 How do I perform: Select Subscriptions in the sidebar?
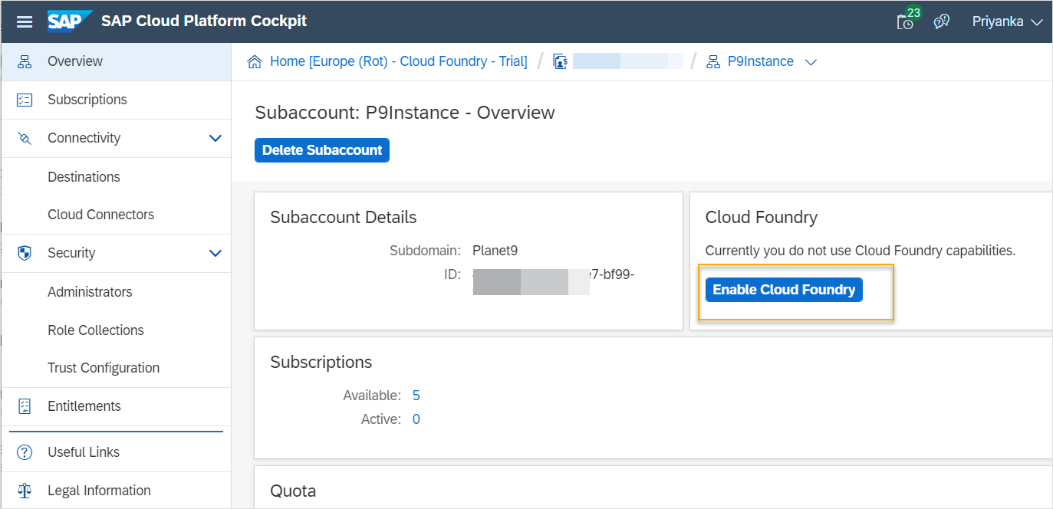pos(87,100)
